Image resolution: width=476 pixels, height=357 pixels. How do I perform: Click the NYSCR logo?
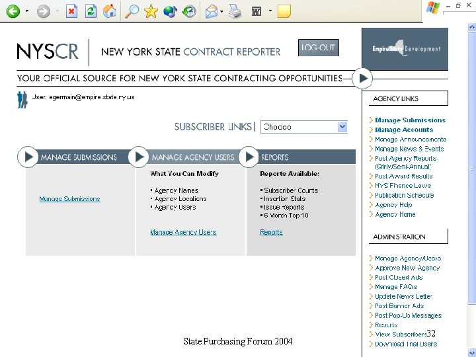(48, 51)
